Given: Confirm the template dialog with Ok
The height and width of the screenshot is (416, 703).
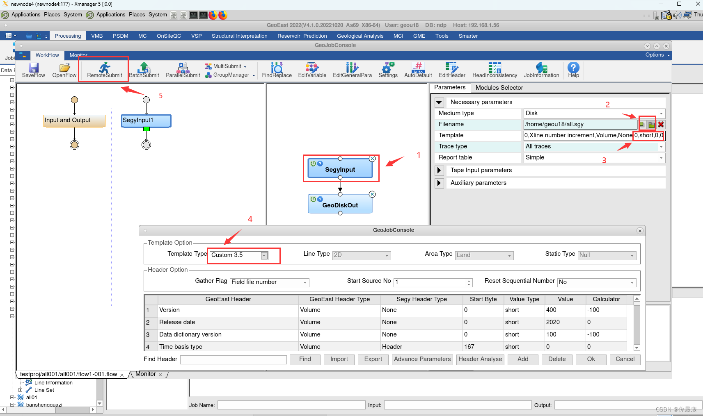Looking at the screenshot, I should tap(591, 359).
